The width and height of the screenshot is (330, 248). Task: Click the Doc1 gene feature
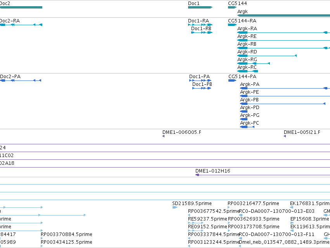click(x=200, y=7)
